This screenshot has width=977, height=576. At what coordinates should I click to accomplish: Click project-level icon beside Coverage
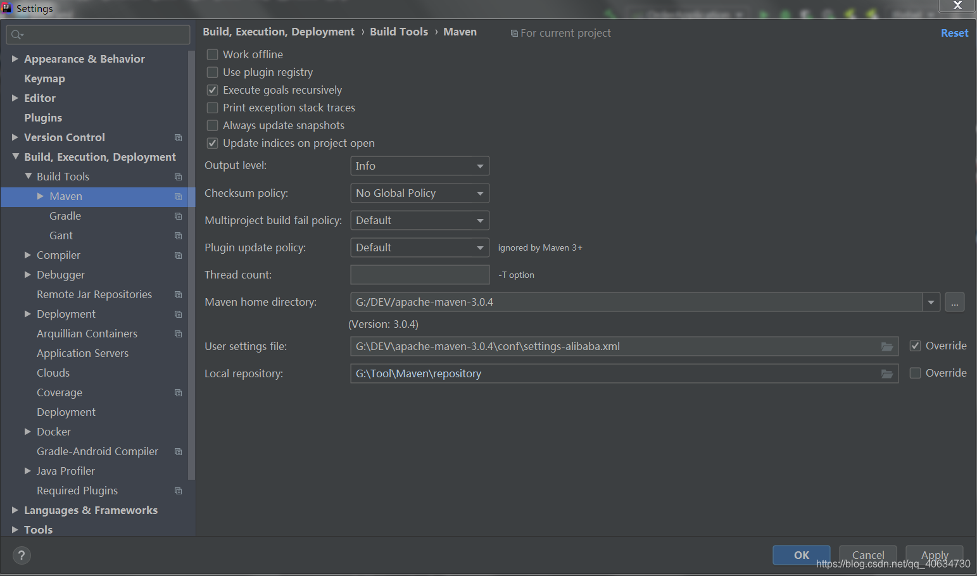178,392
